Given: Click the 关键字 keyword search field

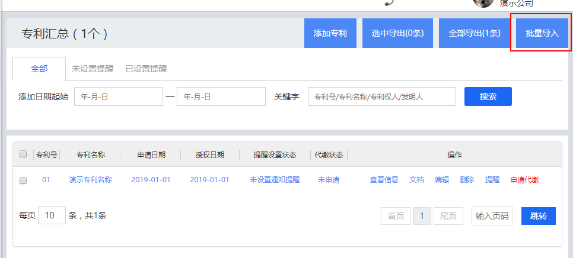Looking at the screenshot, I should click(382, 96).
